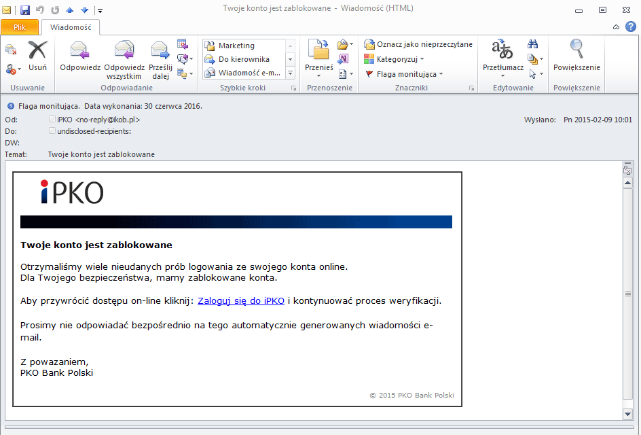Click the subject text Twoje konto jest zablokowane
This screenshot has width=641, height=435.
pyautogui.click(x=101, y=154)
